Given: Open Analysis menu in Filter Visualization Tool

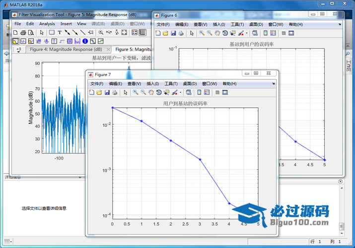Looking at the screenshot, I should point(47,24).
